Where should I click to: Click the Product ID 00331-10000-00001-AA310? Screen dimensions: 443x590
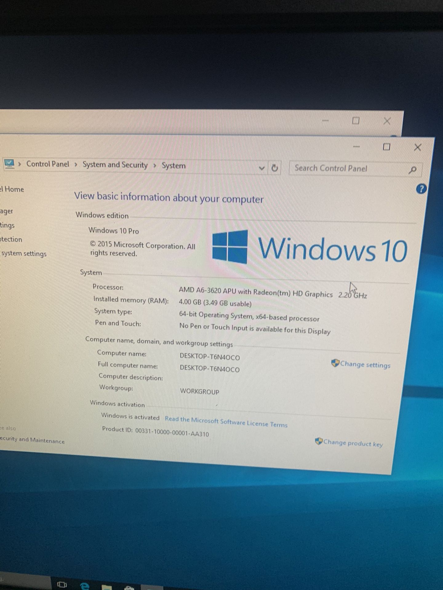[155, 431]
